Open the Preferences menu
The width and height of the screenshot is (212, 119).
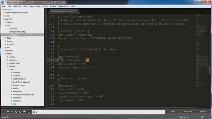pyautogui.click(x=63, y=6)
